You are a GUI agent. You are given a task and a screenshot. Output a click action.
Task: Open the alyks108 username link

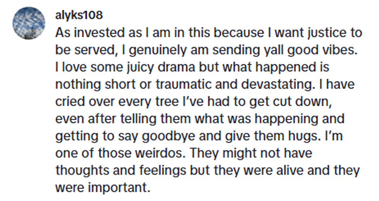[x=79, y=15]
